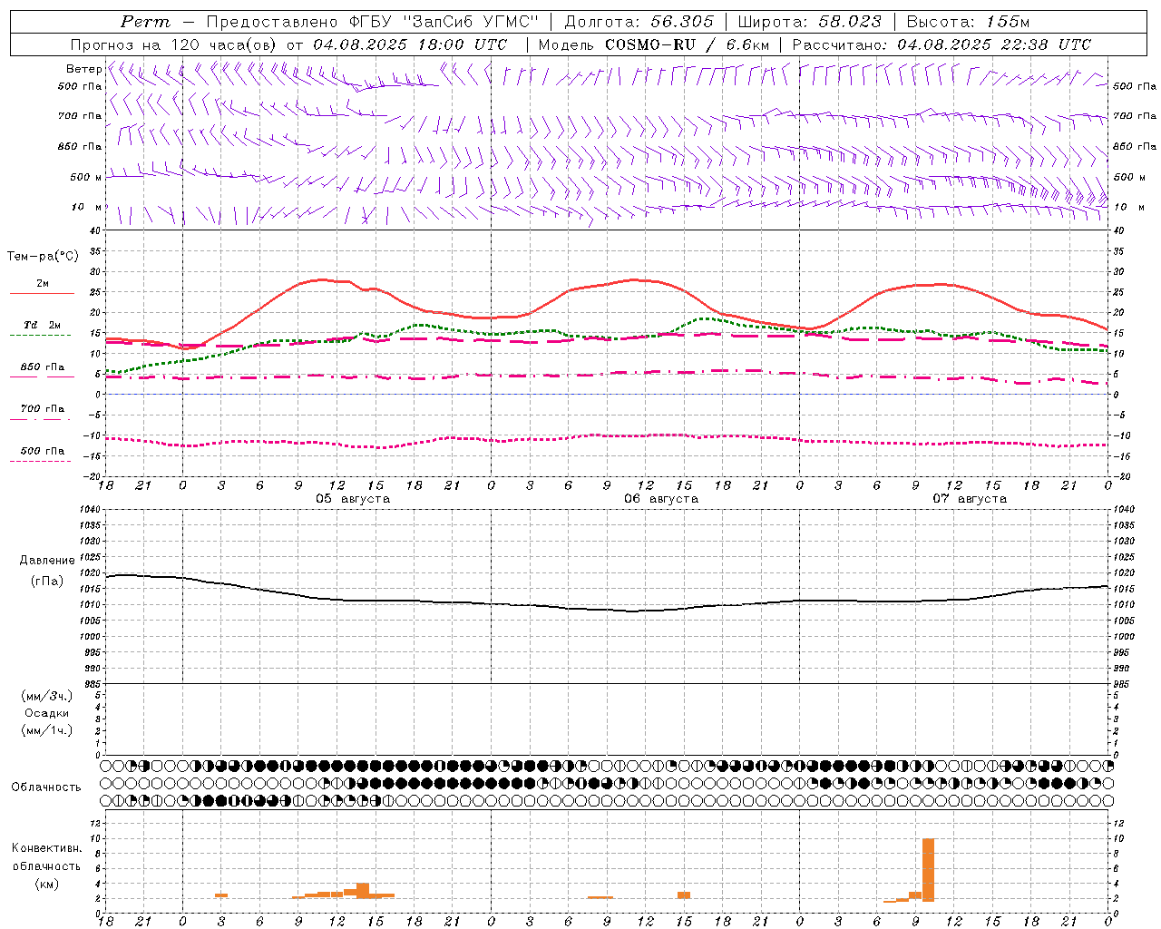This screenshot has height=929, width=1161.
Task: Click the "06 августа" date label
Action: click(661, 499)
